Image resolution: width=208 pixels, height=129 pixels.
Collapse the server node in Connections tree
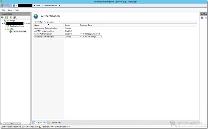coord(2,23)
